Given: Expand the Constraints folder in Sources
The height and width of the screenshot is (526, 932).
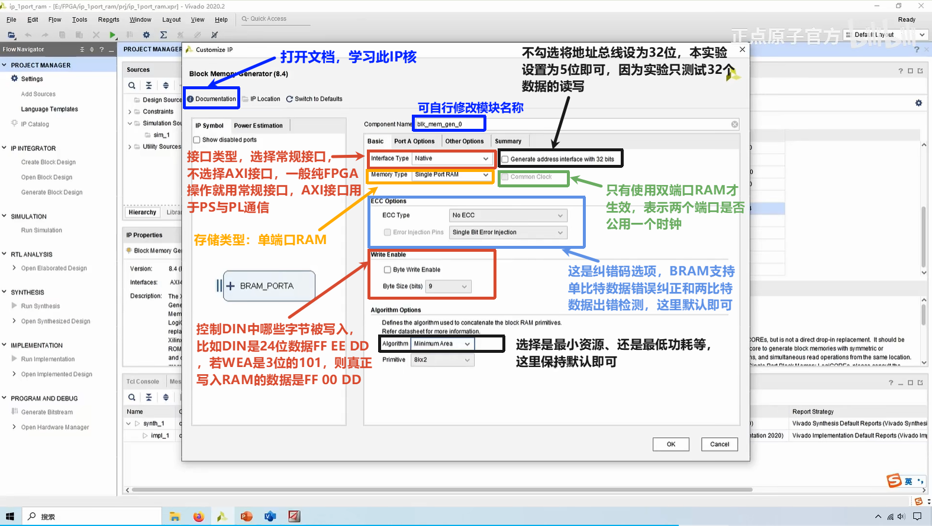Looking at the screenshot, I should 130,112.
